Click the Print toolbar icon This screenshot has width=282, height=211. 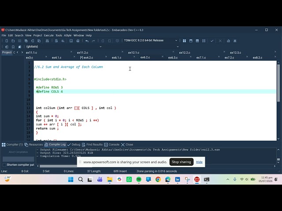[x=47, y=41]
